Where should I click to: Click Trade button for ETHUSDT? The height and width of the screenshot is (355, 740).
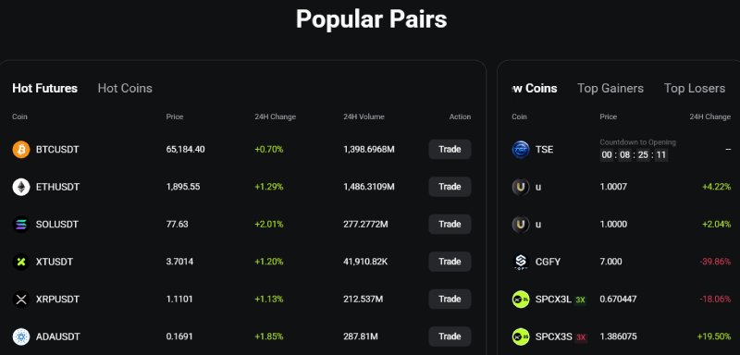click(450, 187)
